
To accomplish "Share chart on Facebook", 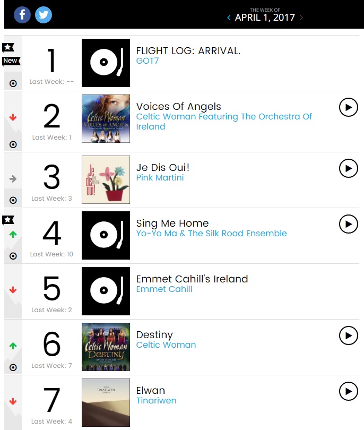I will pos(22,14).
